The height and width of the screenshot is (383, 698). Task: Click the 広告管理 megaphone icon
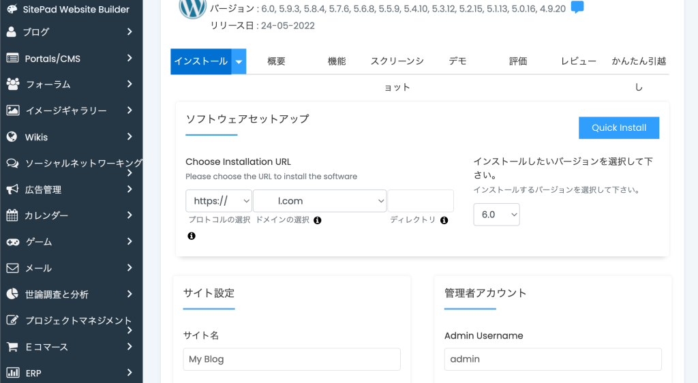coord(12,189)
